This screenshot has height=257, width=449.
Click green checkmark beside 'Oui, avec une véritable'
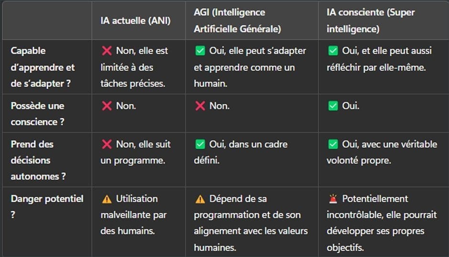333,144
